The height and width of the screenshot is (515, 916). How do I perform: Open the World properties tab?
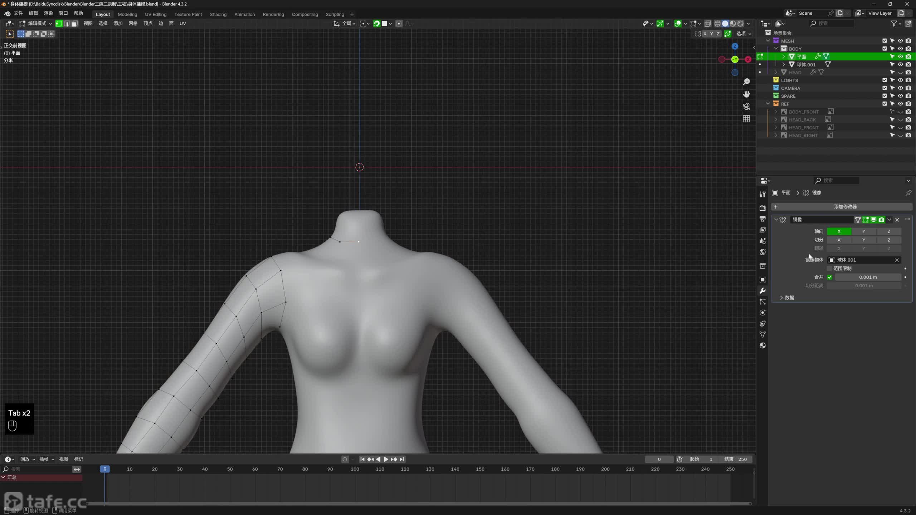coord(762,252)
